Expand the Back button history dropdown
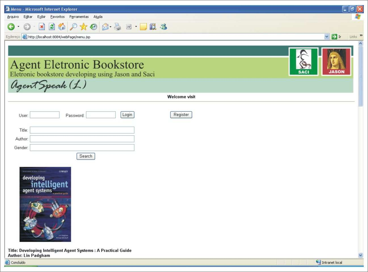 click(x=18, y=27)
